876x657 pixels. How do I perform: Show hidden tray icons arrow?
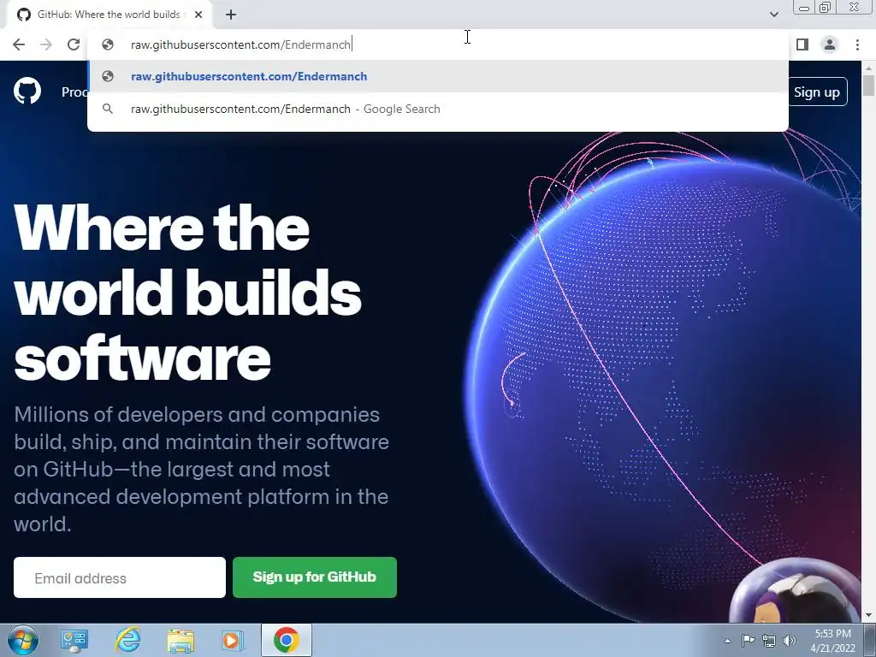coord(727,641)
